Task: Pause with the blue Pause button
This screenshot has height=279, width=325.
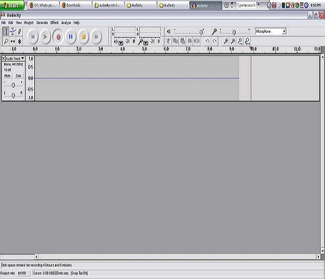Action: point(71,37)
